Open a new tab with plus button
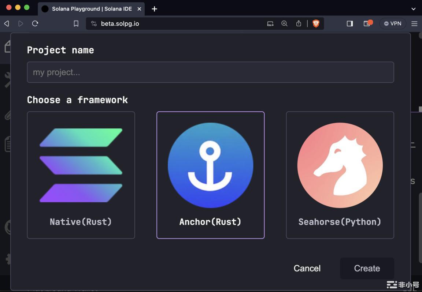Image resolution: width=422 pixels, height=292 pixels. [x=155, y=9]
